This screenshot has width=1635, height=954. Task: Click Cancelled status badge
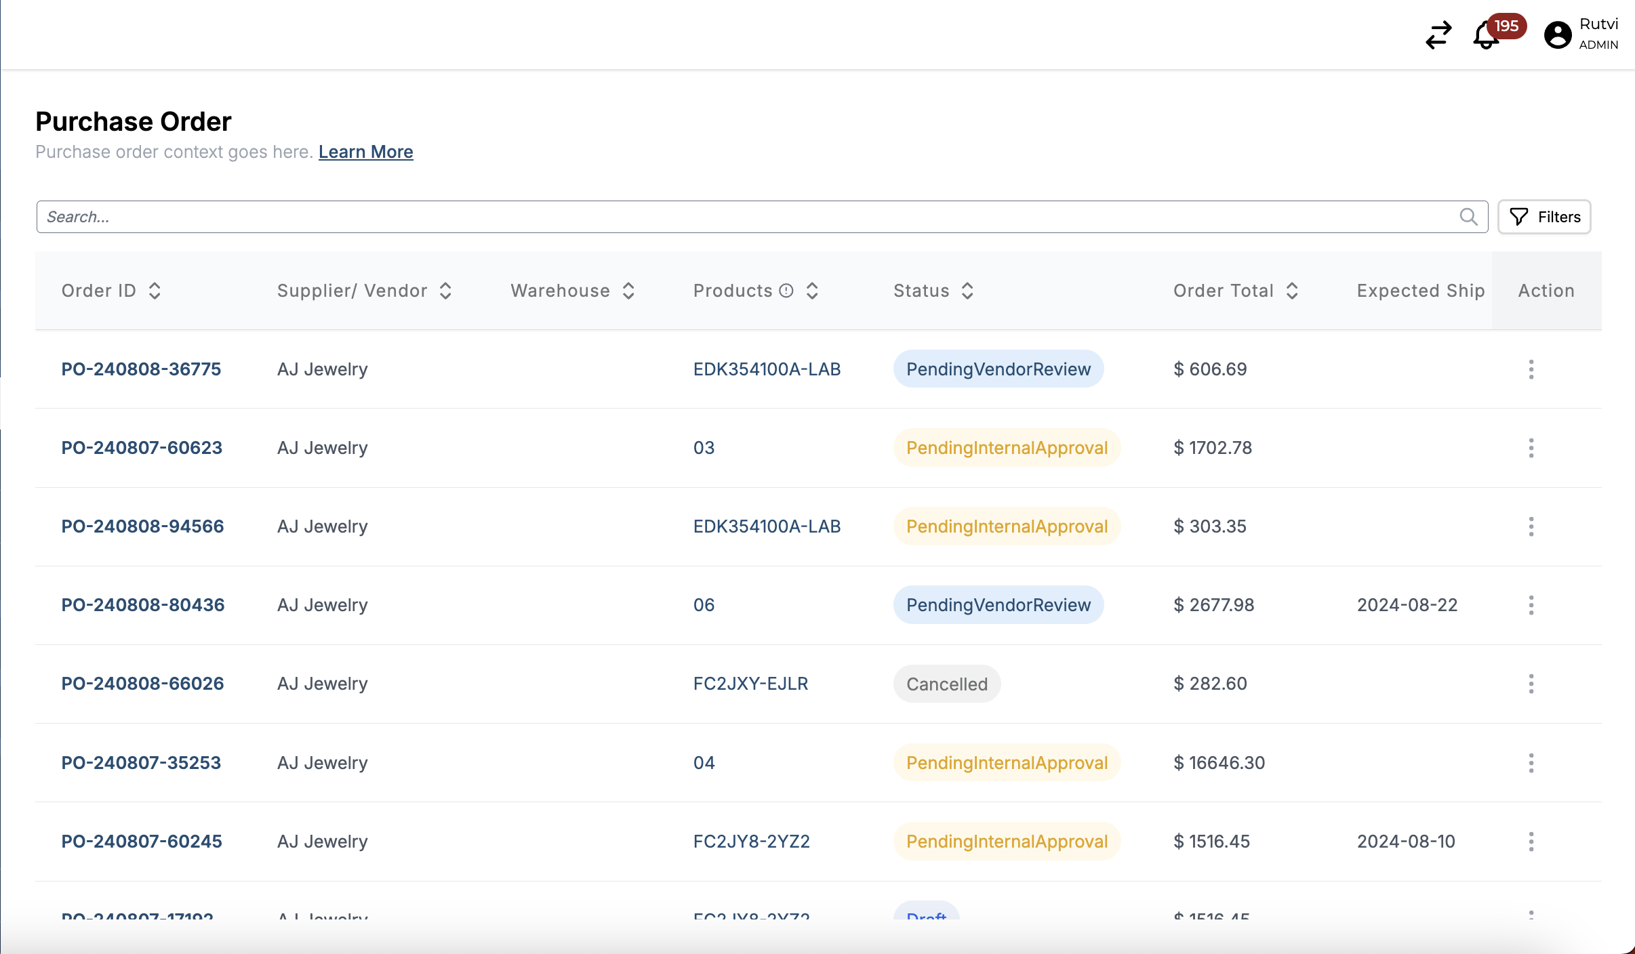pos(946,684)
